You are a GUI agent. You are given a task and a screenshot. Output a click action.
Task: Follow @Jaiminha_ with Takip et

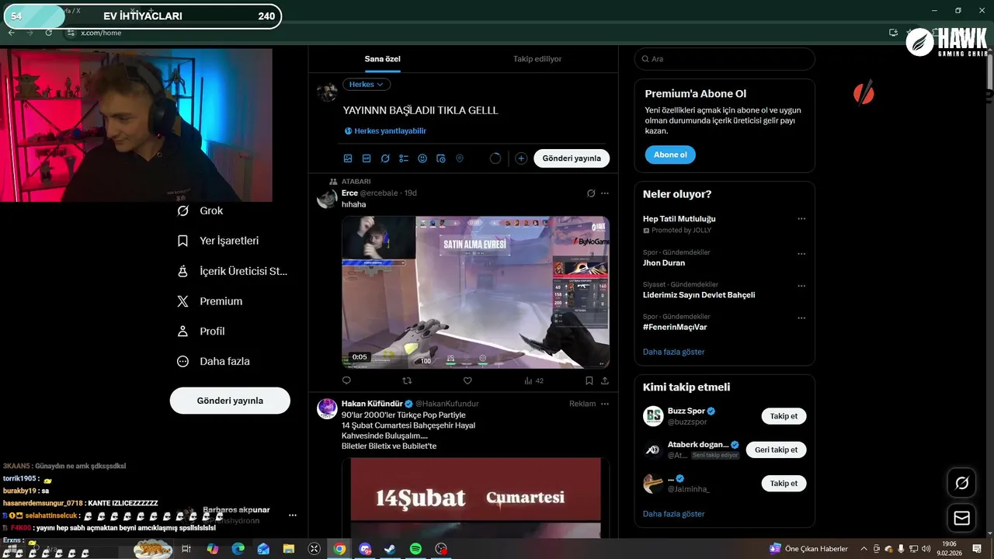(x=784, y=483)
